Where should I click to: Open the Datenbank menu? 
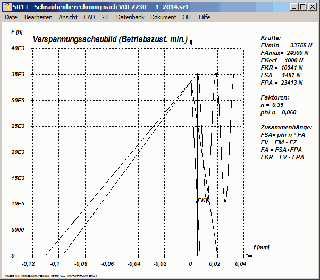(130, 17)
